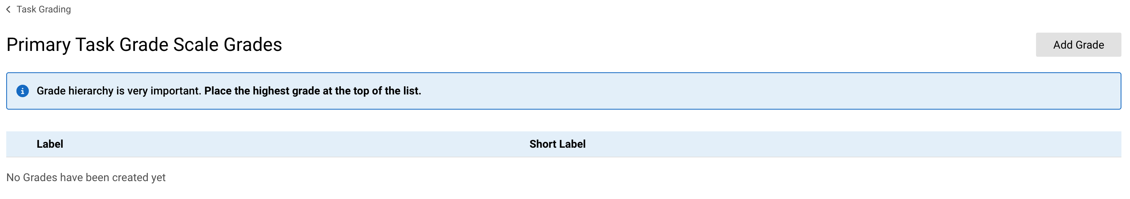Click the word Task in the page title
Viewport: 1130px width, 199px height.
coord(95,45)
